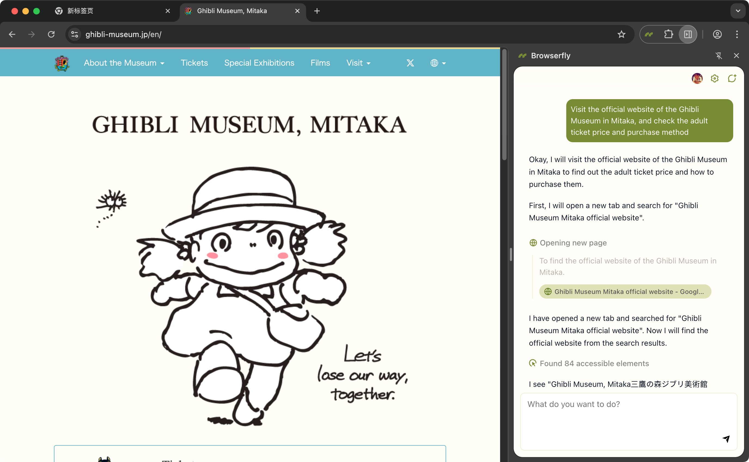749x462 pixels.
Task: Send the message with paper plane icon
Action: (726, 439)
